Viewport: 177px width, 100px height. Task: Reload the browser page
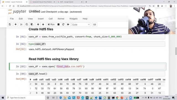click(x=10, y=6)
